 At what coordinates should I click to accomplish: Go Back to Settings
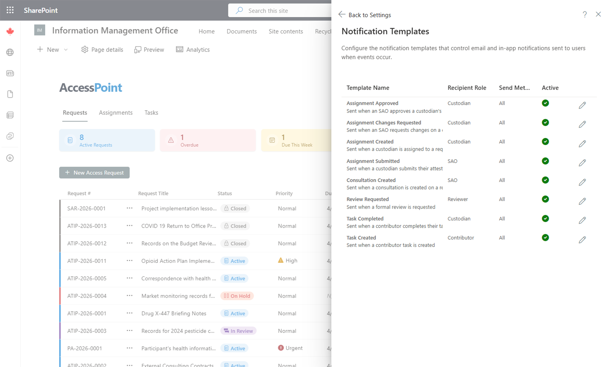(365, 15)
